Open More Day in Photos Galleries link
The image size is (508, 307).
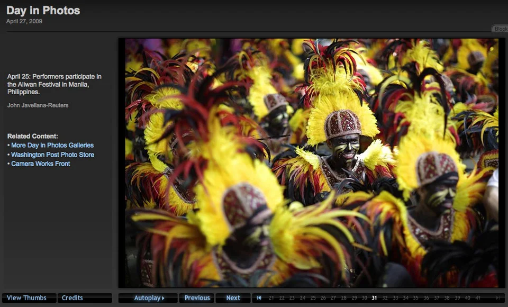coord(52,145)
